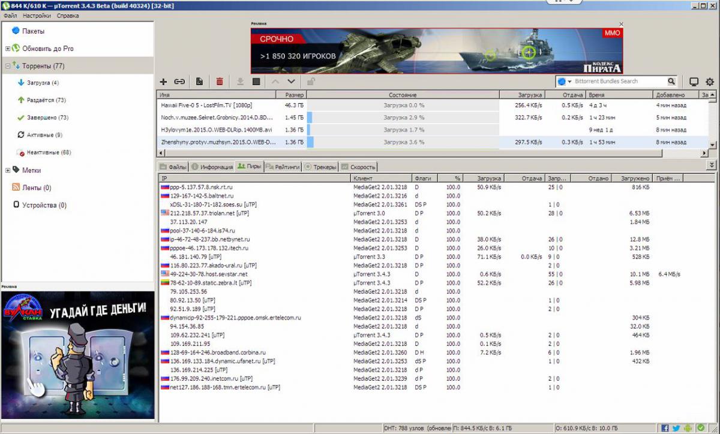Switch to the Трекеры tab

coord(321,167)
